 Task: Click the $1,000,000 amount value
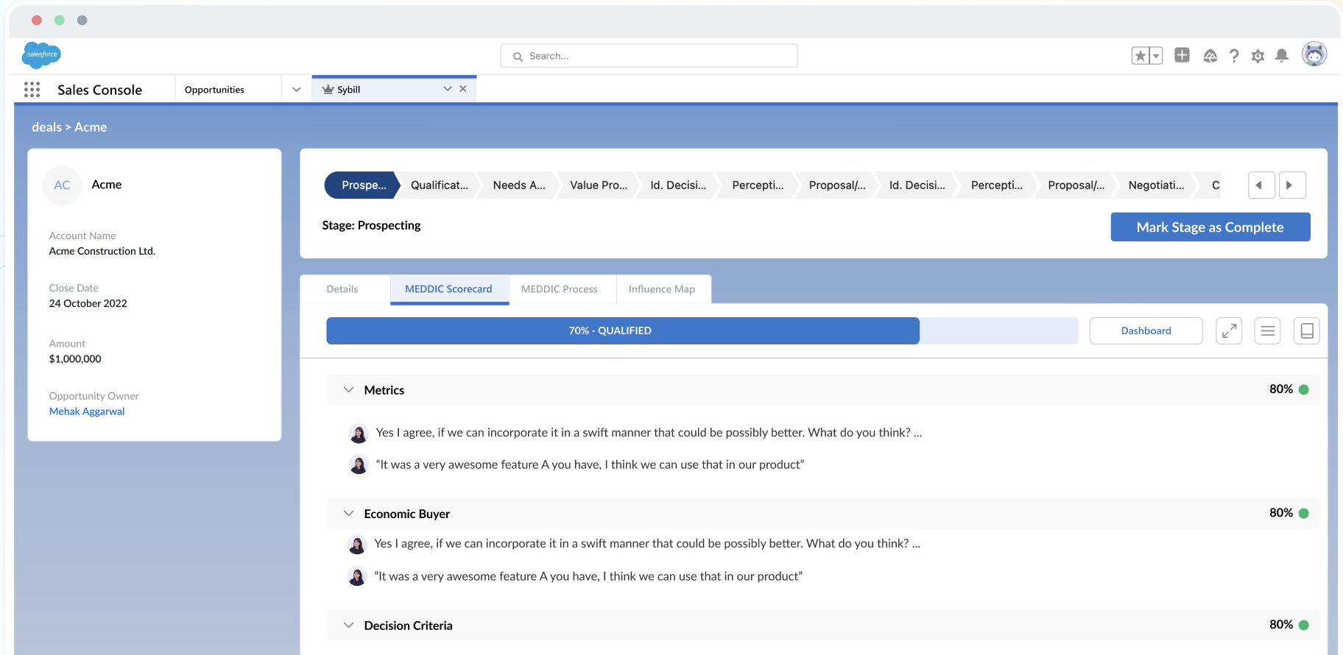(x=75, y=359)
